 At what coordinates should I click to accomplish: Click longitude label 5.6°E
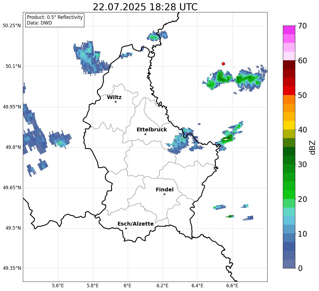[x=58, y=286]
